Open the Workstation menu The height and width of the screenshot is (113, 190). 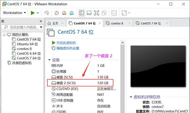14,13
